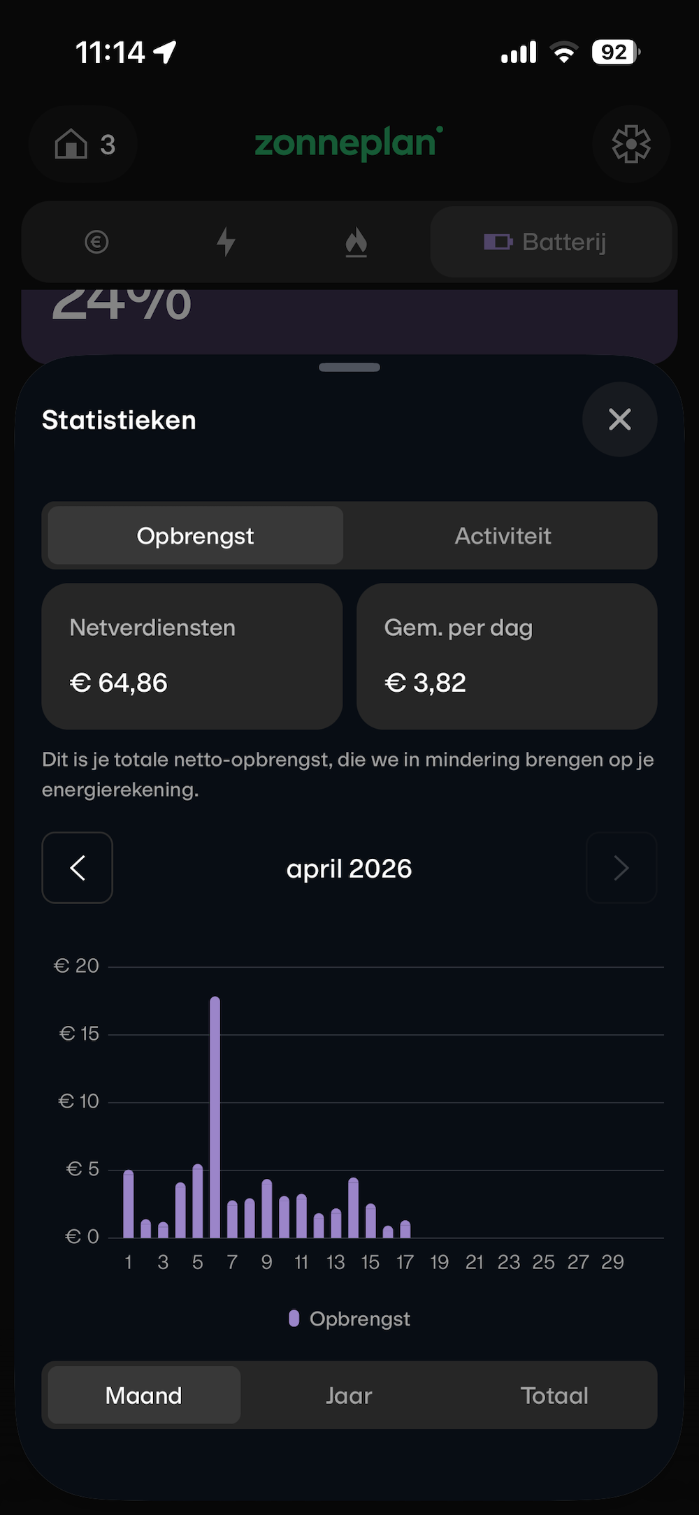The width and height of the screenshot is (699, 1515).
Task: Go to the next month arrow
Action: (x=621, y=868)
